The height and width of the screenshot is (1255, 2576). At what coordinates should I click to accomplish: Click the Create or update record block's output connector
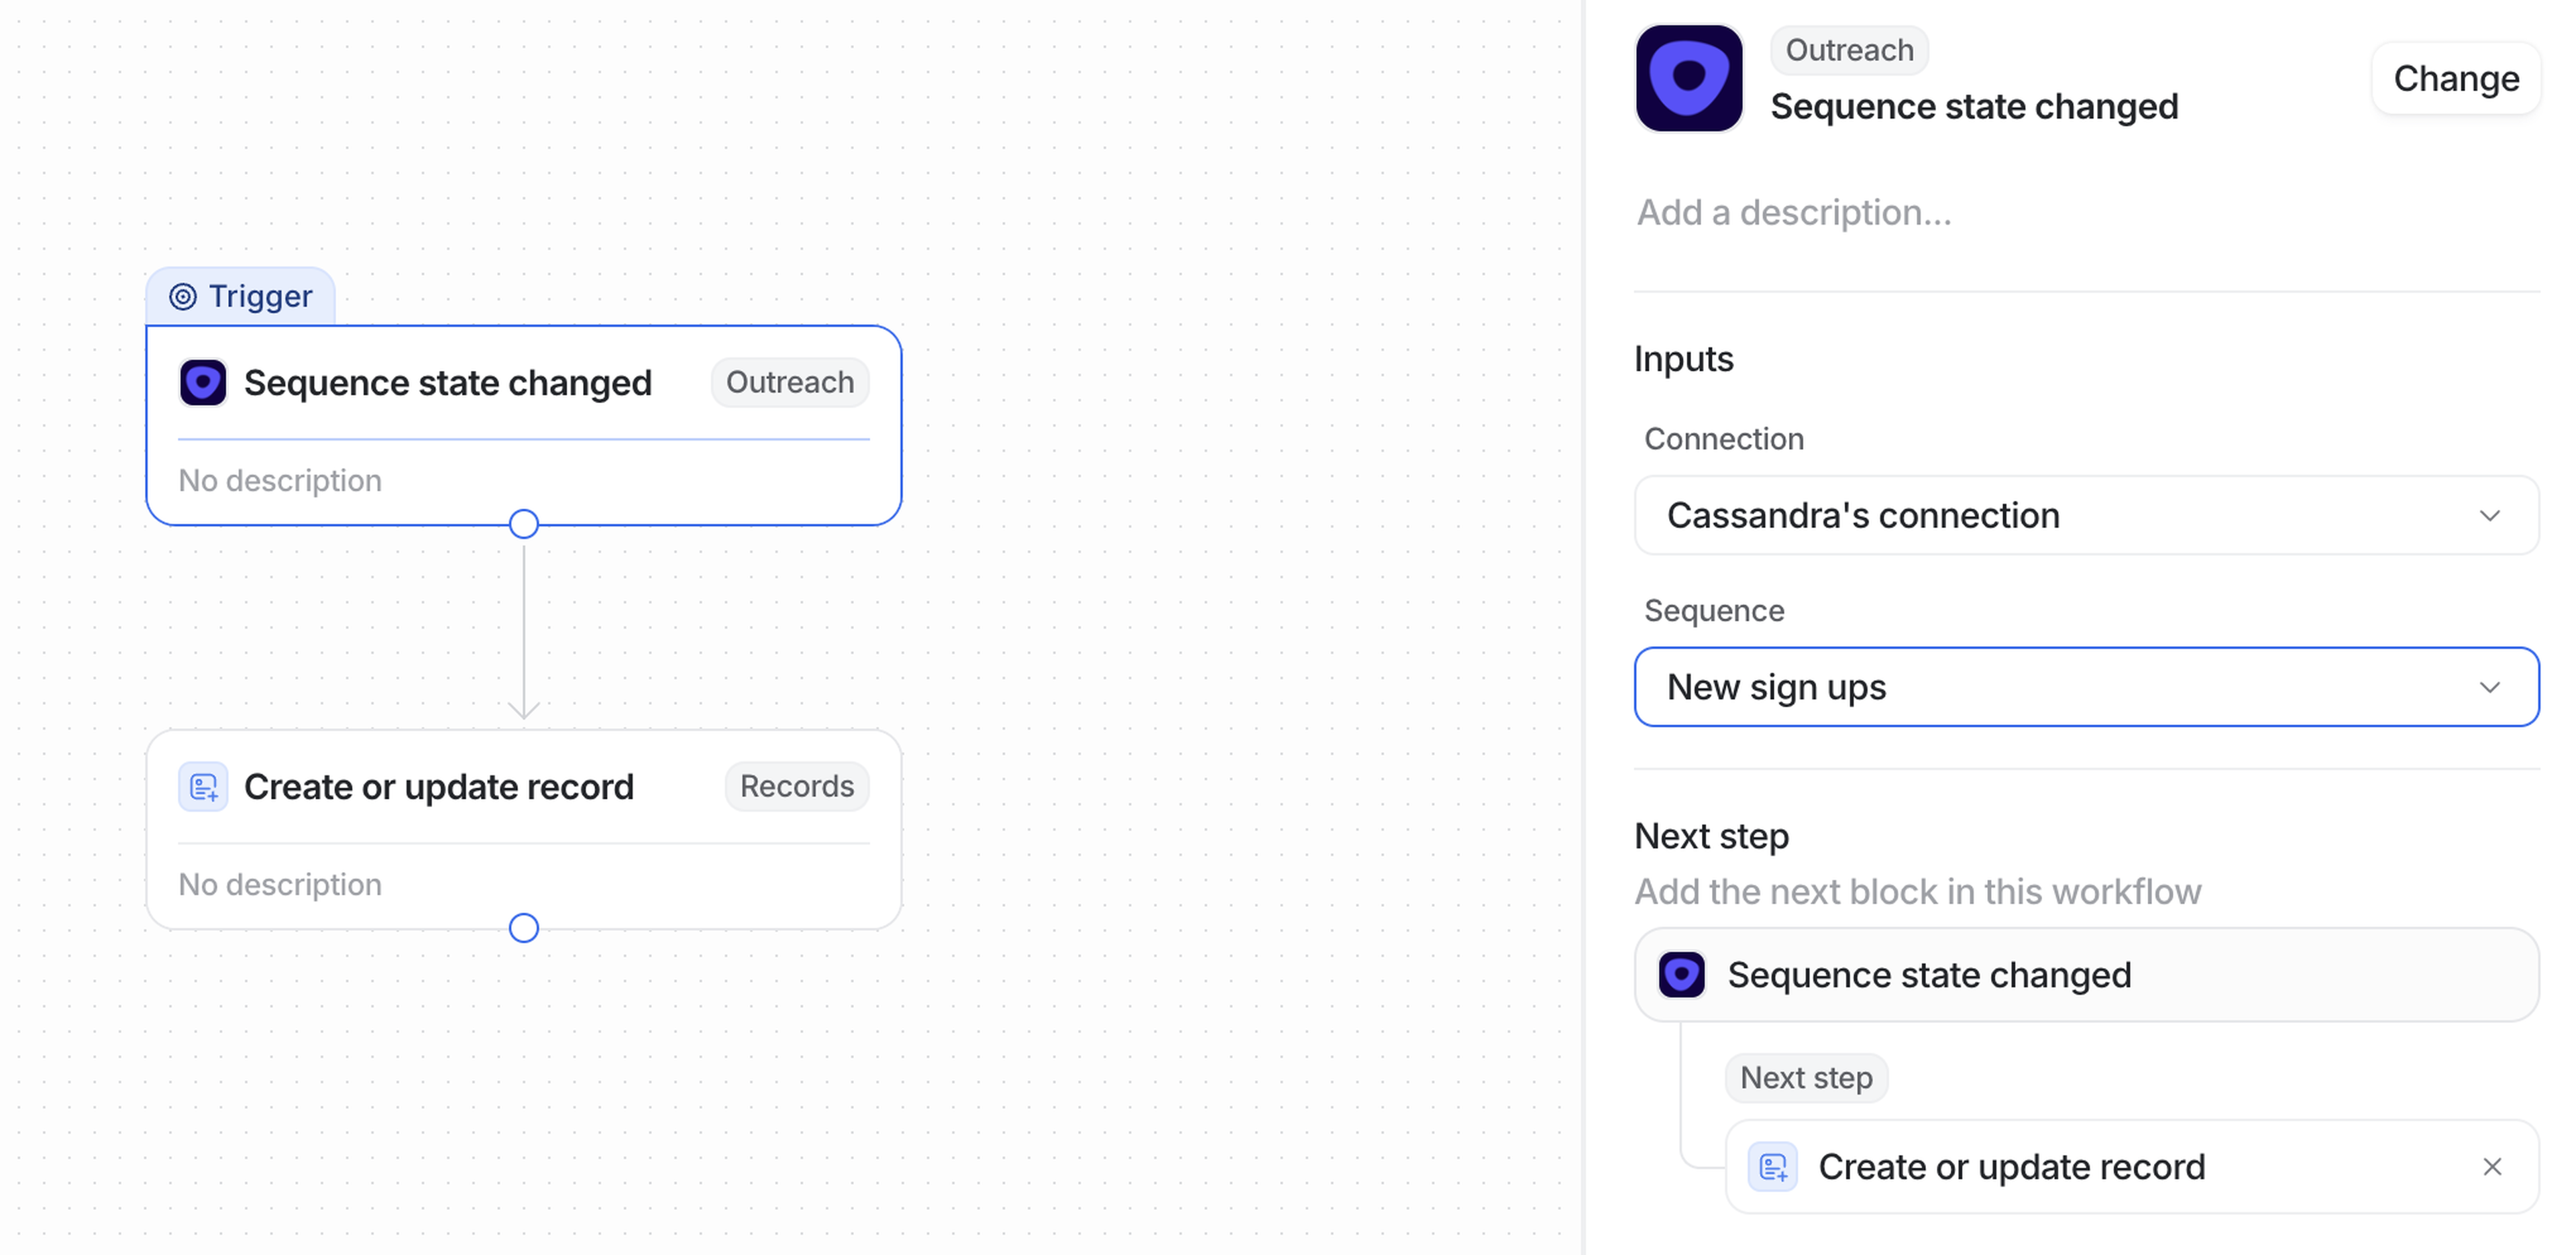point(523,928)
